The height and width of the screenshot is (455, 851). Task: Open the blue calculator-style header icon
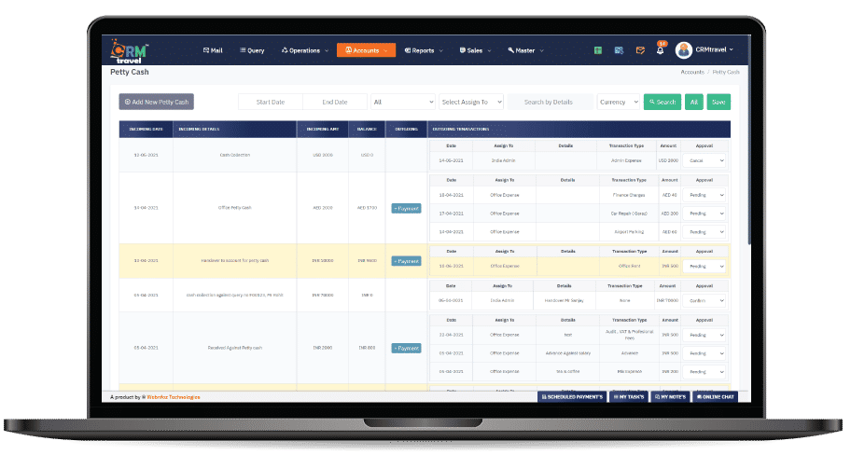point(619,50)
